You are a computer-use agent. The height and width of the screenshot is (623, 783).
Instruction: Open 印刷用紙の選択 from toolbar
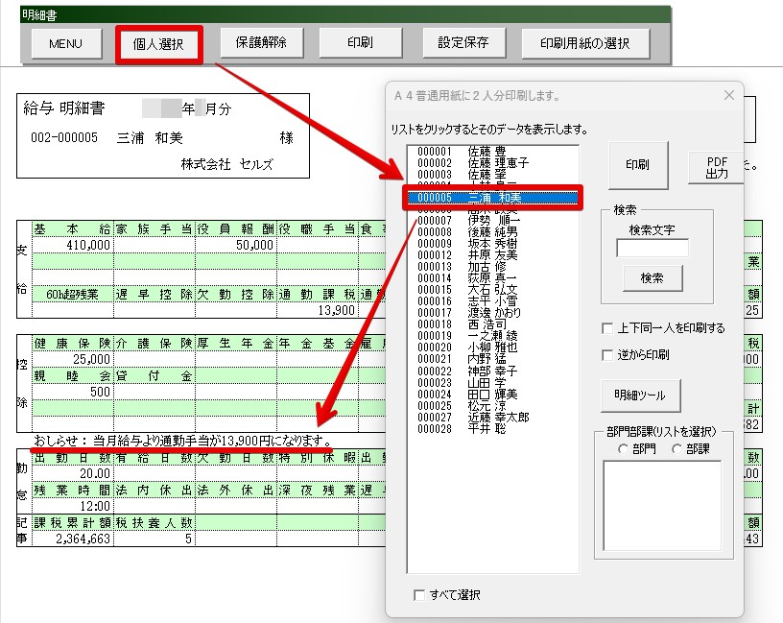[585, 43]
